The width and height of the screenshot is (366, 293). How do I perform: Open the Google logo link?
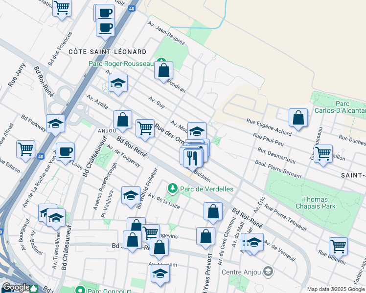pyautogui.click(x=16, y=287)
